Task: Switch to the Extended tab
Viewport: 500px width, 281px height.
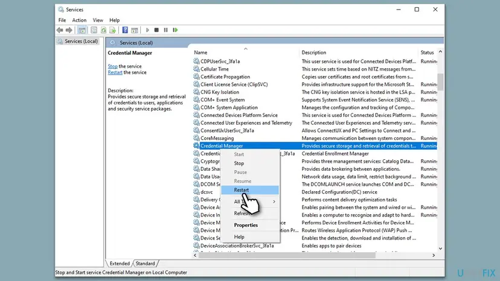Action: click(x=120, y=264)
